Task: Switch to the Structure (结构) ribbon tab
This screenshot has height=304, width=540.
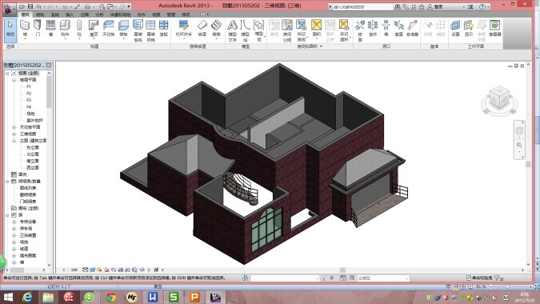Action: pyautogui.click(x=40, y=14)
